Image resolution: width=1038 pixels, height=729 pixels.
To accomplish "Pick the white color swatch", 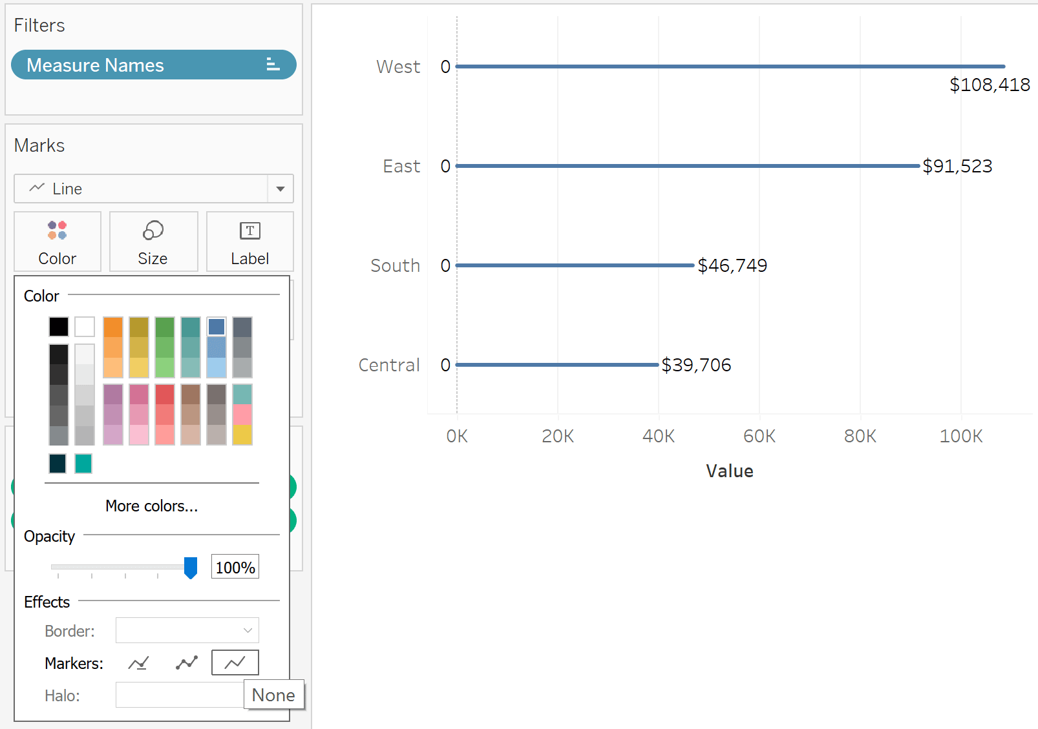I will tap(85, 327).
